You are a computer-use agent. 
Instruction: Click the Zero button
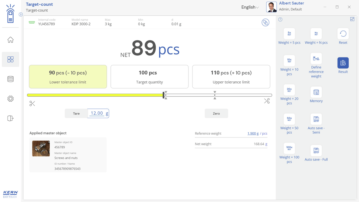tap(216, 114)
